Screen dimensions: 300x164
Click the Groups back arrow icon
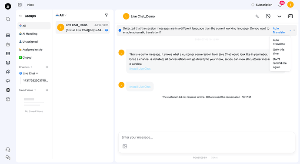coord(21,16)
